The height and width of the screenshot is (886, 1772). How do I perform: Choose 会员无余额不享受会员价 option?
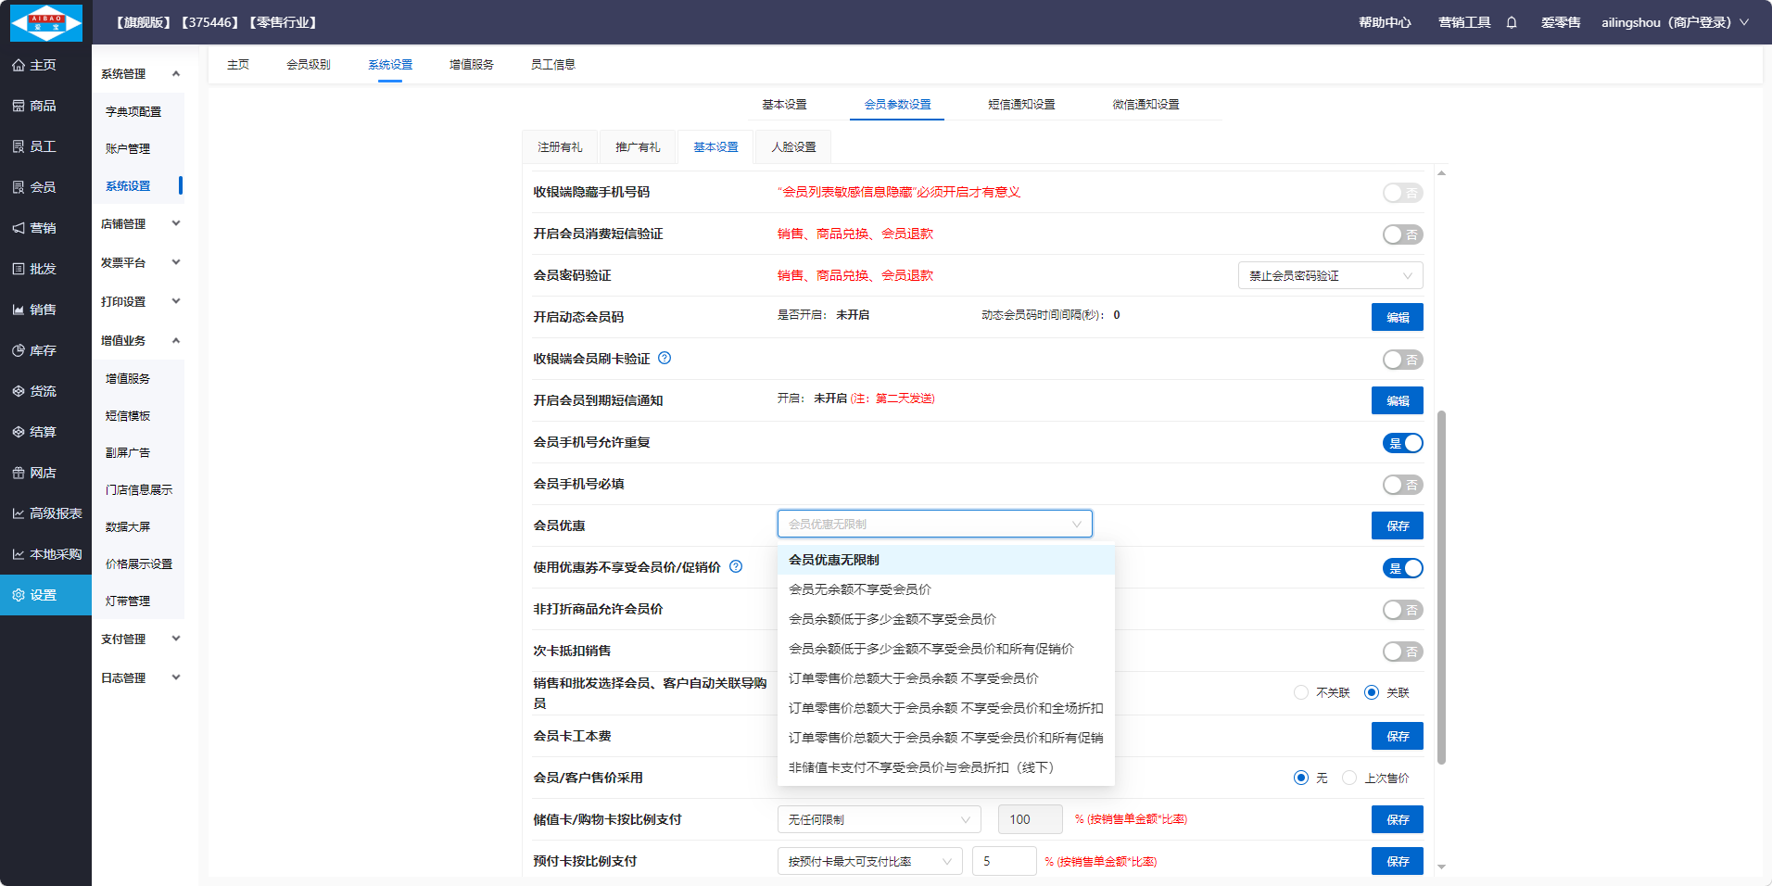pyautogui.click(x=859, y=589)
